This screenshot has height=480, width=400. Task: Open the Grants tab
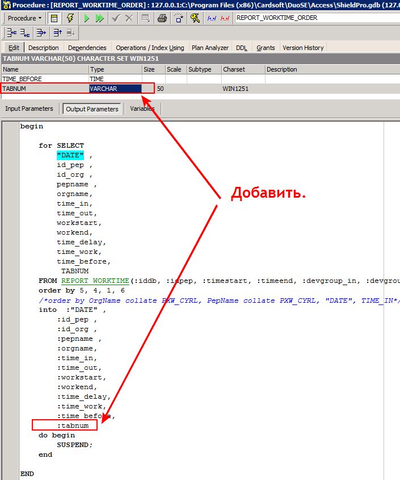click(x=266, y=48)
